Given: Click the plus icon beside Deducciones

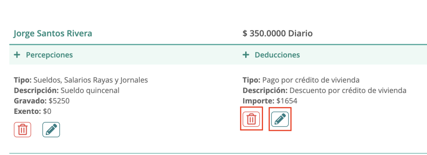Looking at the screenshot, I should (x=246, y=55).
